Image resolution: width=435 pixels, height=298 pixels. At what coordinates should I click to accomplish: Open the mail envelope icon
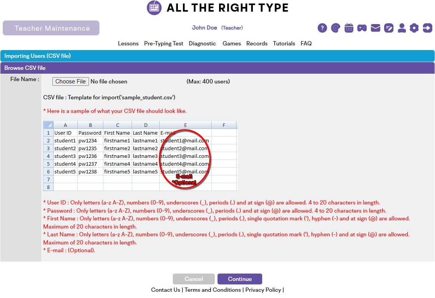[375, 28]
